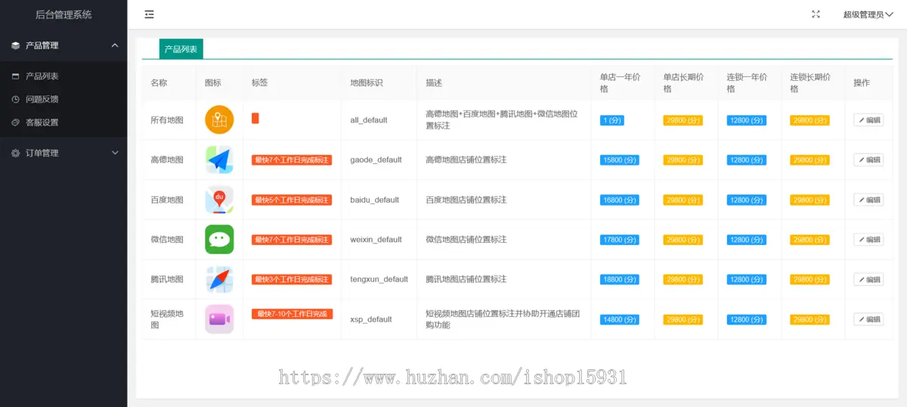Screen dimensions: 907x407
Task: Click the gaode_default map identifier
Action: coord(376,160)
